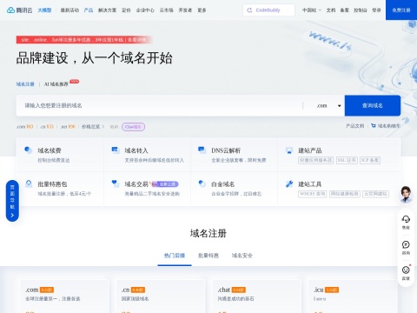Open the 开发者 menu item
The width and height of the screenshot is (417, 313).
pos(185,10)
